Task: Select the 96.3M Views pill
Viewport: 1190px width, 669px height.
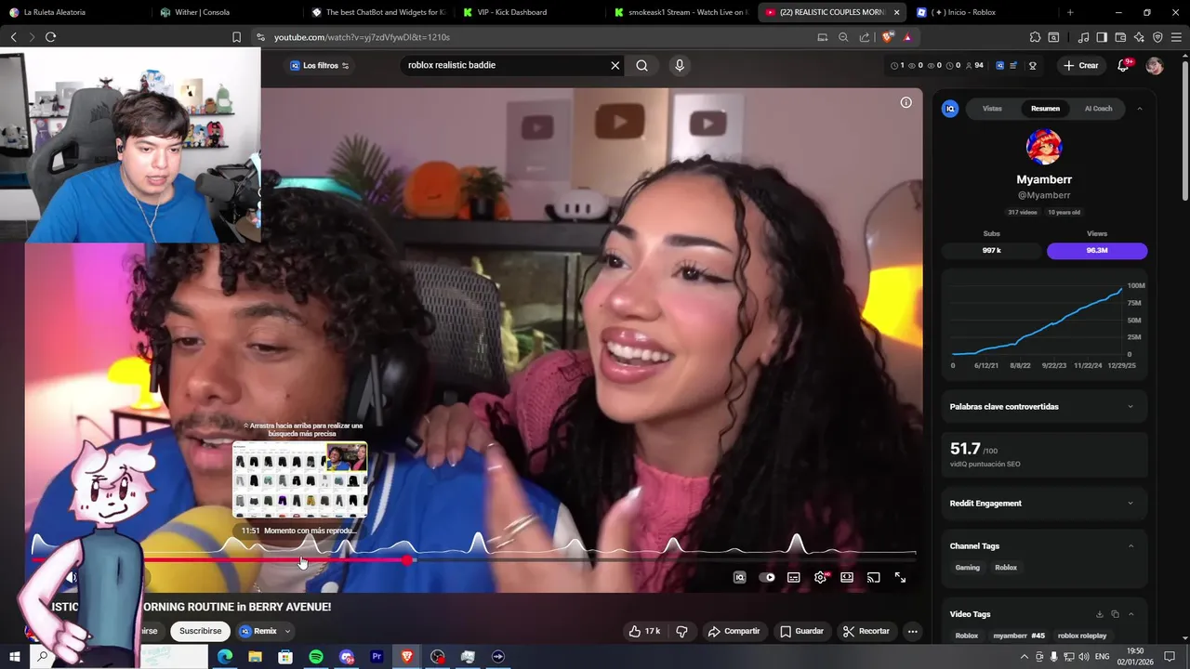Action: (x=1097, y=251)
